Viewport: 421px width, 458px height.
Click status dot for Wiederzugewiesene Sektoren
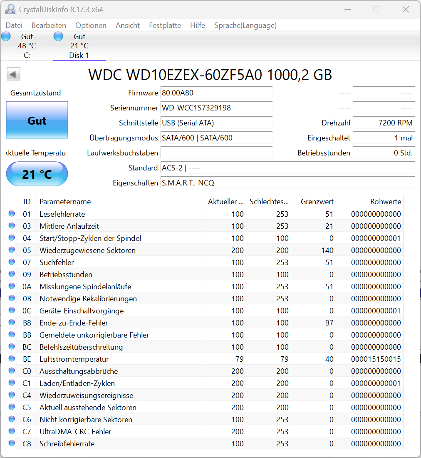click(x=12, y=250)
